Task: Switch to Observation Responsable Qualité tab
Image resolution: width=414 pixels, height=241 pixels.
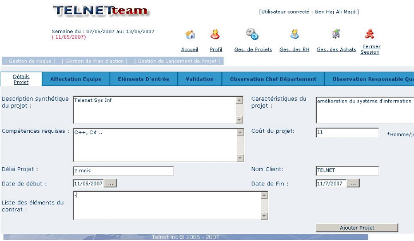Action: click(369, 79)
